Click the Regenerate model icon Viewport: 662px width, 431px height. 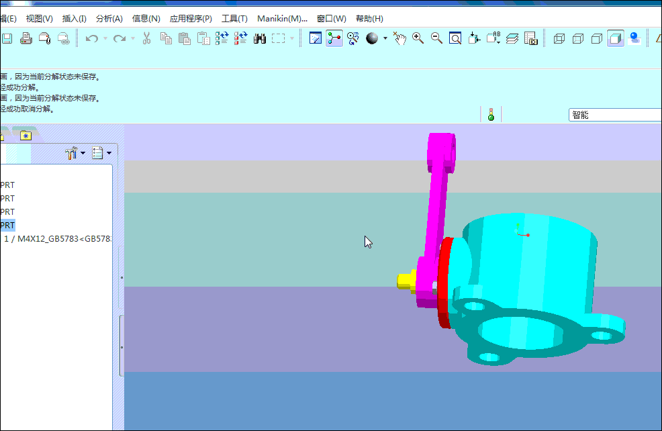click(222, 38)
